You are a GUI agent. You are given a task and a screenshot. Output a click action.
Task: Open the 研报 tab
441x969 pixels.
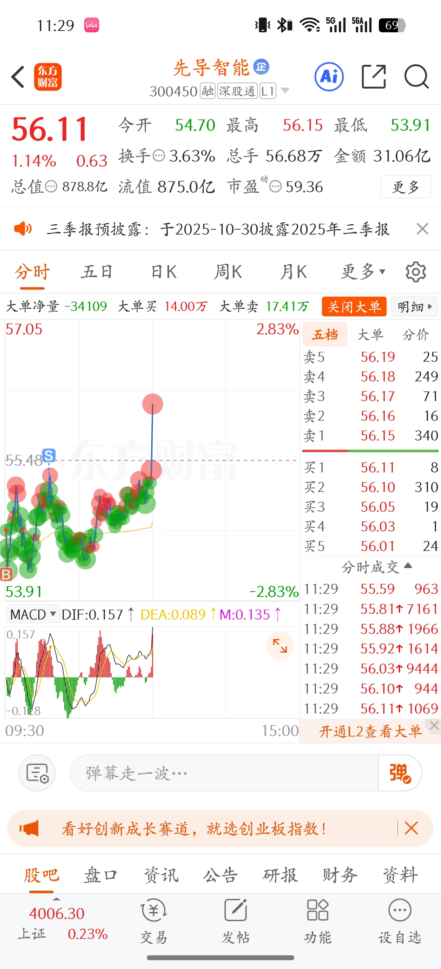point(280,875)
